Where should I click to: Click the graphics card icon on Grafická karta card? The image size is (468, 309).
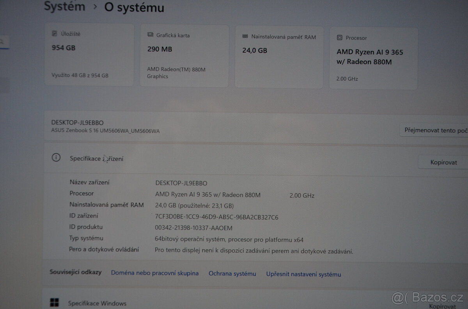(150, 35)
